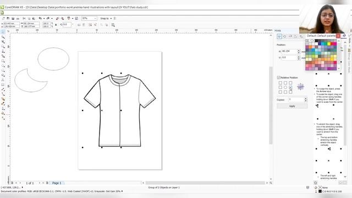Click the Copies value stepper
The width and height of the screenshot is (352, 198).
click(306, 100)
